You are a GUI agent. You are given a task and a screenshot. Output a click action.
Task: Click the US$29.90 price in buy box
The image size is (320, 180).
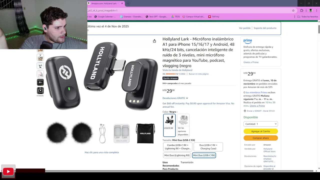coord(249,73)
